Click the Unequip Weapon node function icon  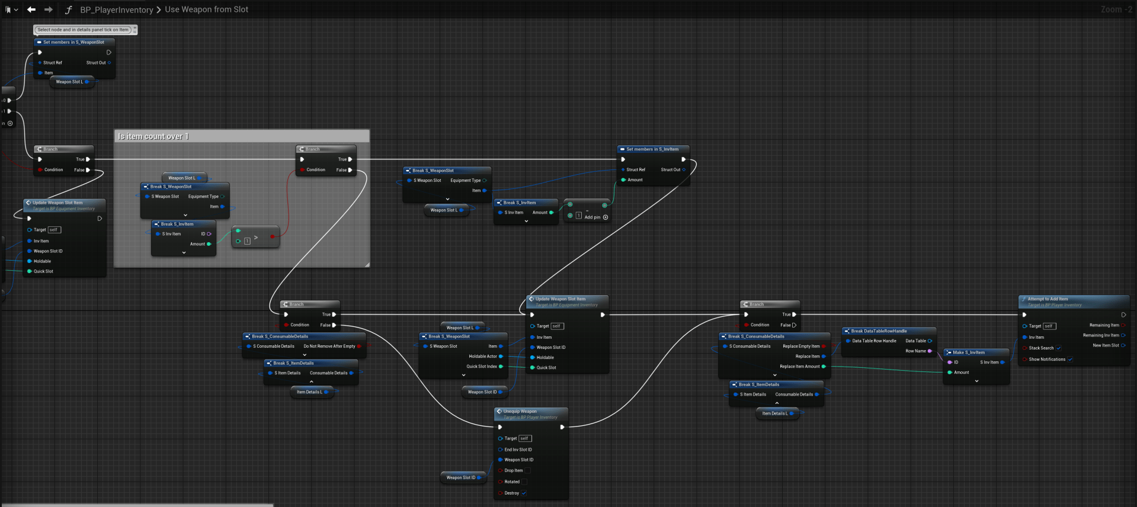click(x=499, y=411)
